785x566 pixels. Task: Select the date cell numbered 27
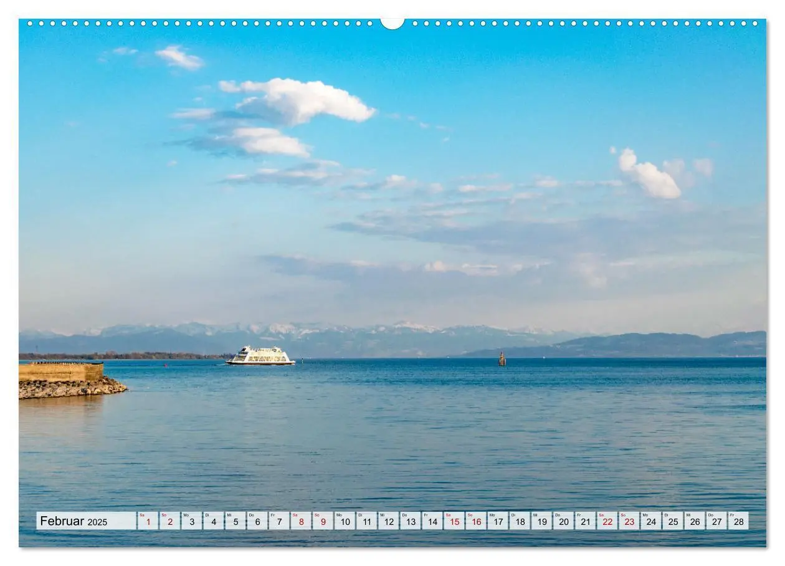[x=716, y=521]
